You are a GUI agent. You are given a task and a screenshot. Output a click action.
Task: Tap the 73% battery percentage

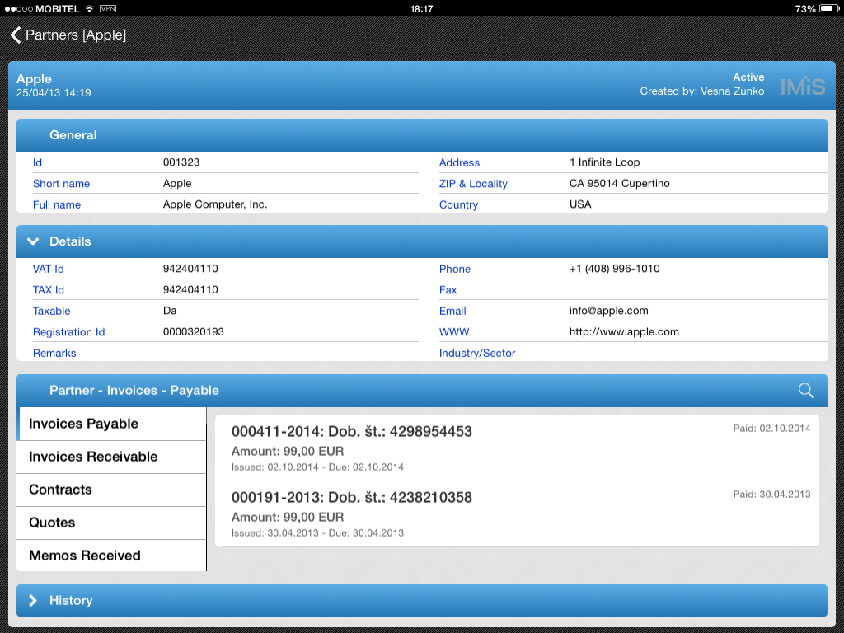tap(804, 8)
